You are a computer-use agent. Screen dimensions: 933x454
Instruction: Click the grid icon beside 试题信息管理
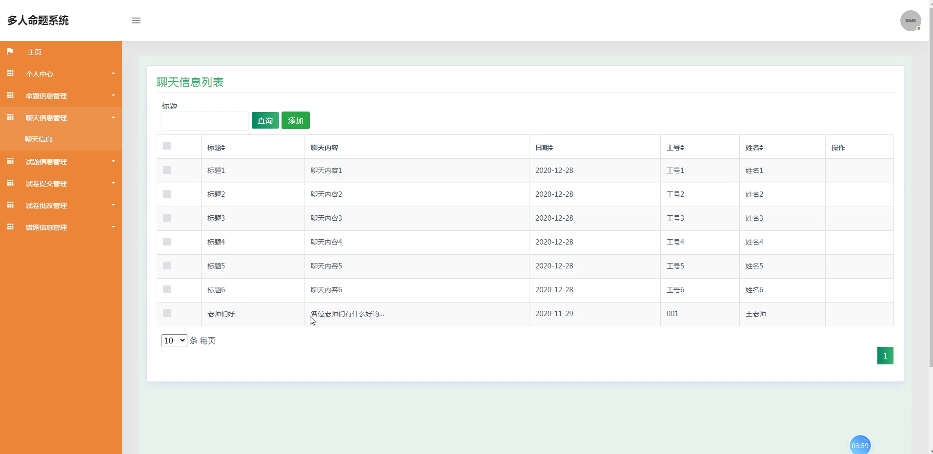tap(10, 161)
